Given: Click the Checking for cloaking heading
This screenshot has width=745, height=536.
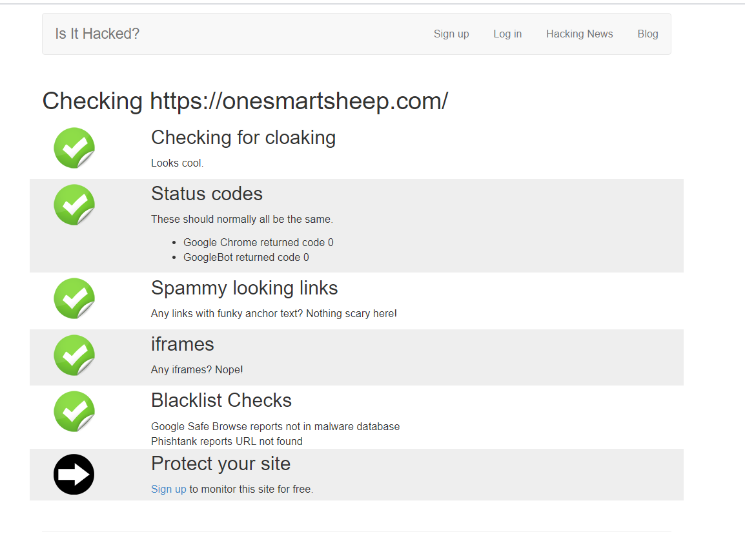Looking at the screenshot, I should point(243,138).
